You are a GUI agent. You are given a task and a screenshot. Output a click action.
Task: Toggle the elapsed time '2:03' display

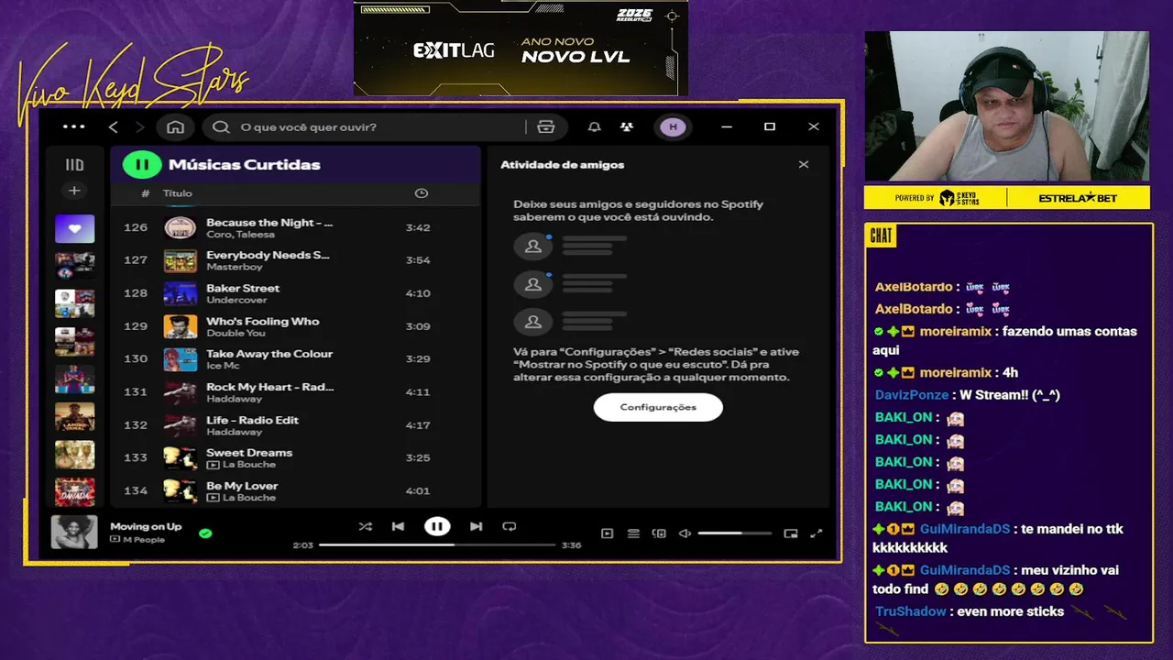point(302,545)
